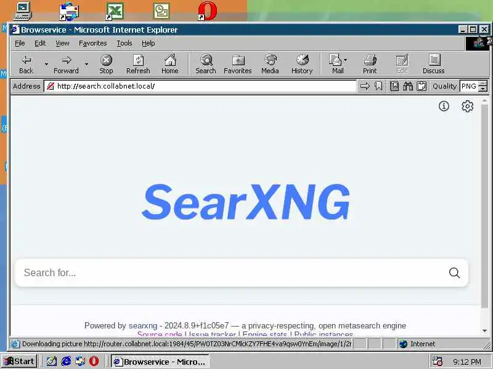Click the 'Downloading picture' status bar text
Image resolution: width=493 pixels, height=369 pixels.
click(186, 344)
